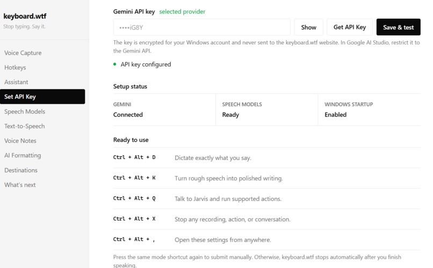Click the Gemini 'Connected' status
The height and width of the screenshot is (268, 433).
(128, 114)
